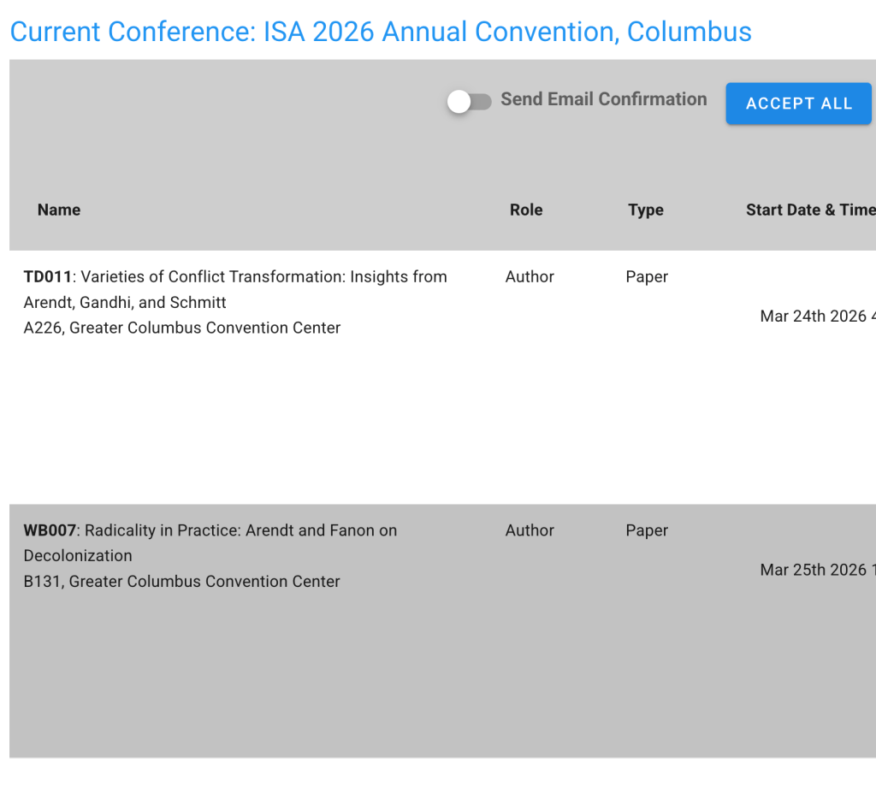Click the Author role in the WB007 row
The height and width of the screenshot is (799, 876).
click(x=530, y=530)
